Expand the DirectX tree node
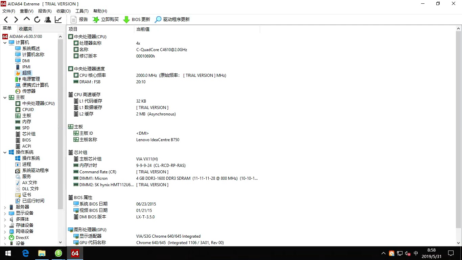This screenshot has width=462, height=260. click(5, 238)
